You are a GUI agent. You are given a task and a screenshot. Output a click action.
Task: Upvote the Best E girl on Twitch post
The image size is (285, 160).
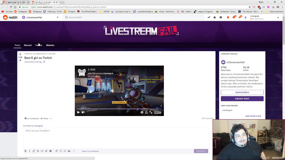pos(20,54)
